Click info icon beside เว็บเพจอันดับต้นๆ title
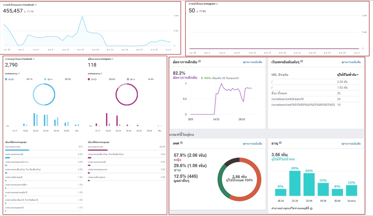The width and height of the screenshot is (373, 216). [302, 61]
